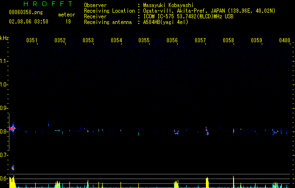Select the ICOM IC-575 receiver description
295x188 pixels.
(188, 16)
